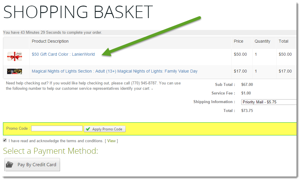Click the Price column header
Screen dimensions: 301x181
[238, 41]
